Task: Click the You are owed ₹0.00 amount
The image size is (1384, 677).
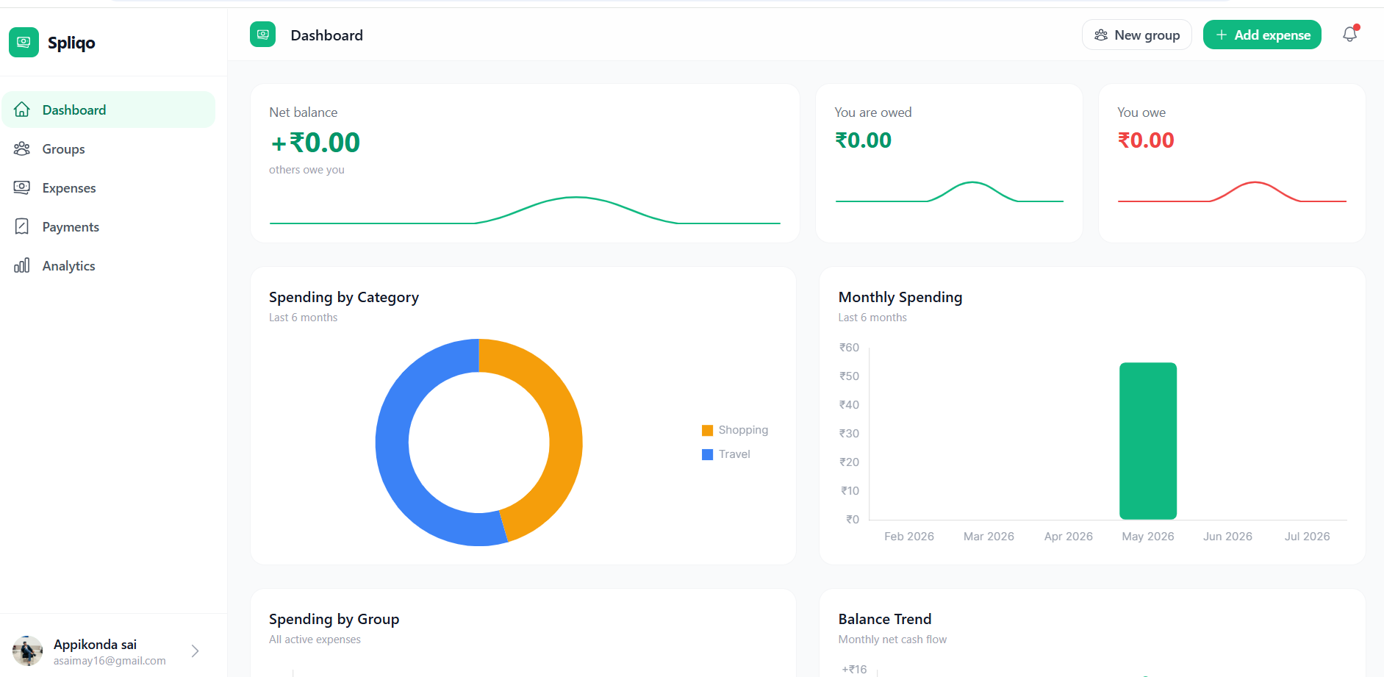Action: click(863, 140)
